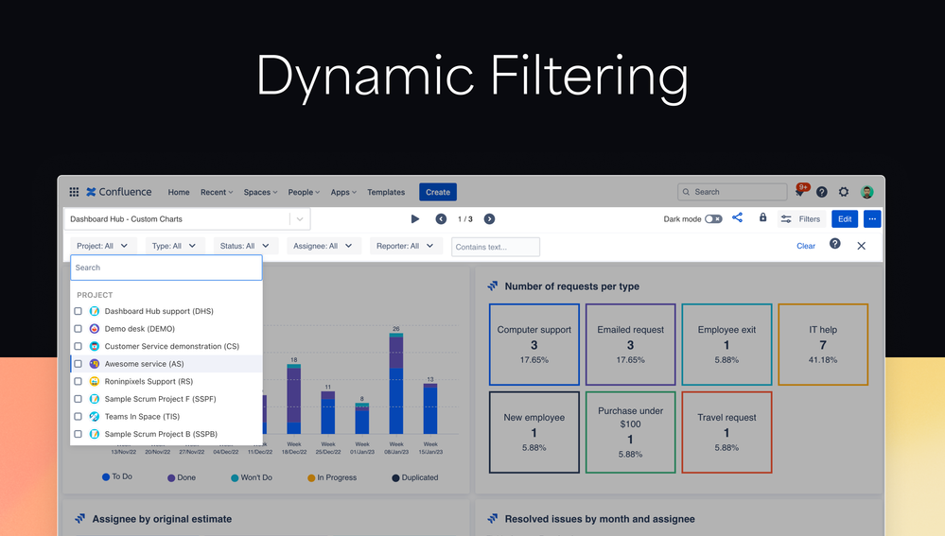The height and width of the screenshot is (536, 945).
Task: Open the Status: All filter dropdown
Action: point(245,246)
